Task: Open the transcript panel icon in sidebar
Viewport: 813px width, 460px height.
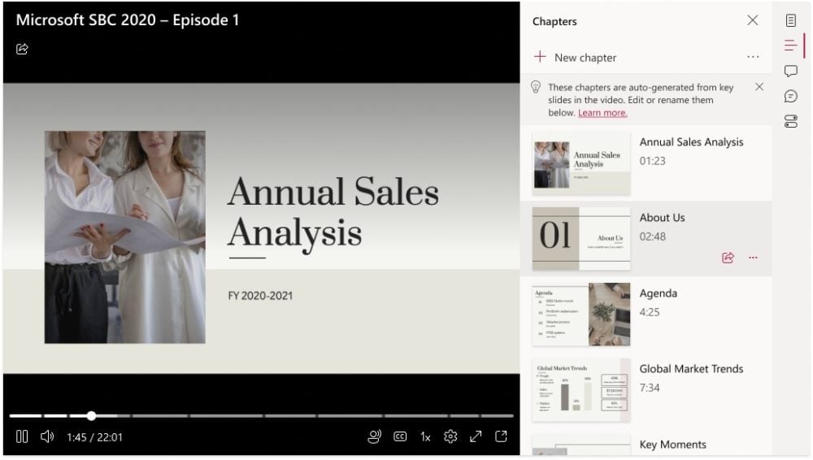Action: [791, 20]
